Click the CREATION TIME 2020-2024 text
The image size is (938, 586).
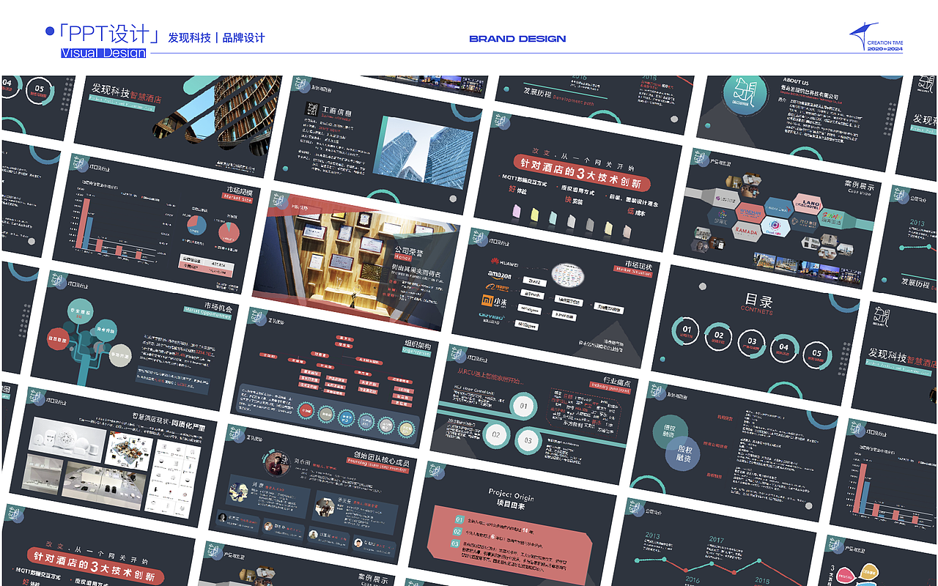click(x=885, y=45)
